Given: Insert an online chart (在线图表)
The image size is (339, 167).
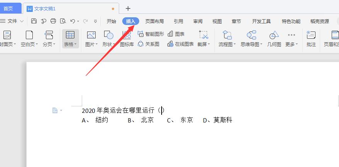Looking at the screenshot, I should 180,44.
